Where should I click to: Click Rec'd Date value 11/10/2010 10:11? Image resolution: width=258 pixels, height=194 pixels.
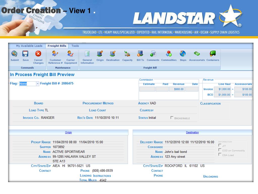pyautogui.click(x=107, y=118)
